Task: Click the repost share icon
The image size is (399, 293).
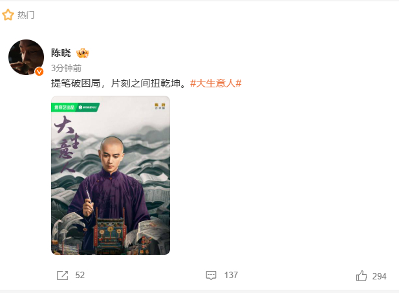Action: click(x=62, y=276)
